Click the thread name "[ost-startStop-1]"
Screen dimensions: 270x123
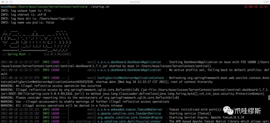82,121
